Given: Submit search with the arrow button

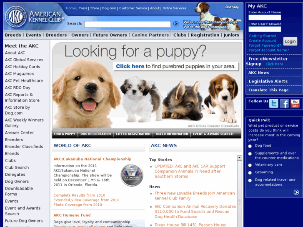Looking at the screenshot, I should click(x=175, y=24).
